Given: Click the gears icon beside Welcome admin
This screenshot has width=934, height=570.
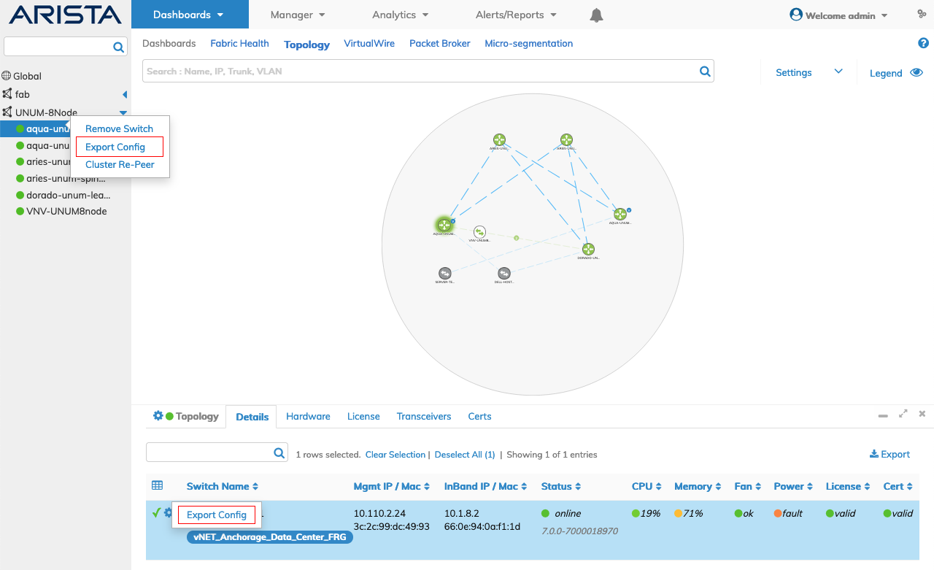Looking at the screenshot, I should coord(922,14).
